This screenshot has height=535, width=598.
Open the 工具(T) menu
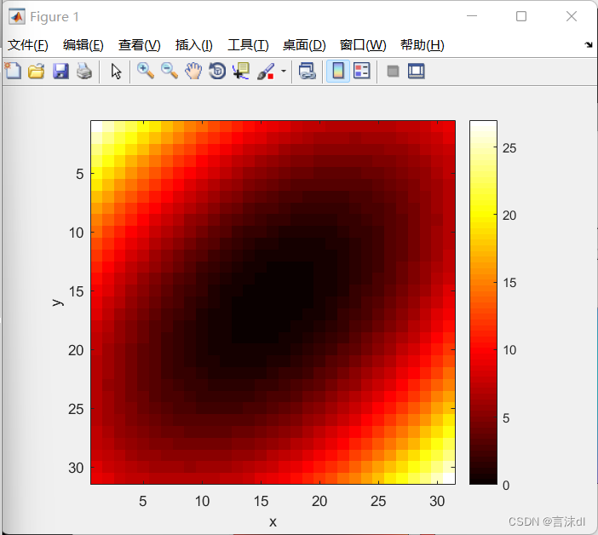point(248,45)
